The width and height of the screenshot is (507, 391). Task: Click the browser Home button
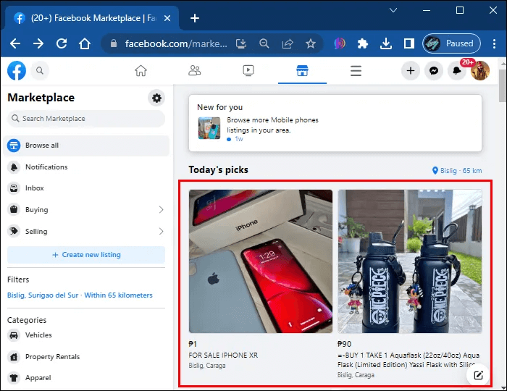pyautogui.click(x=85, y=43)
